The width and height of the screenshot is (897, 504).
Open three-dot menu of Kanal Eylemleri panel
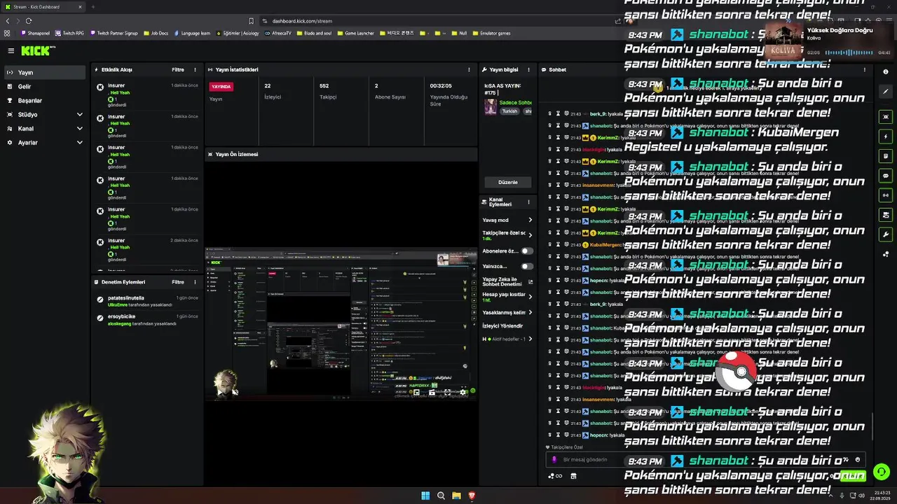click(x=528, y=202)
